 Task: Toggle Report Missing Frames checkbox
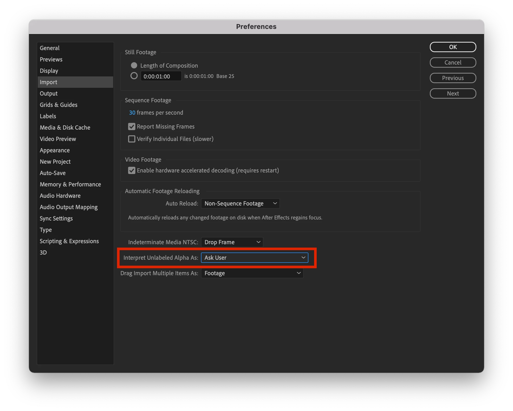click(132, 127)
